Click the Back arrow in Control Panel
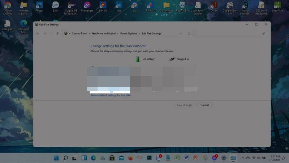This screenshot has height=163, width=289. [x=38, y=34]
